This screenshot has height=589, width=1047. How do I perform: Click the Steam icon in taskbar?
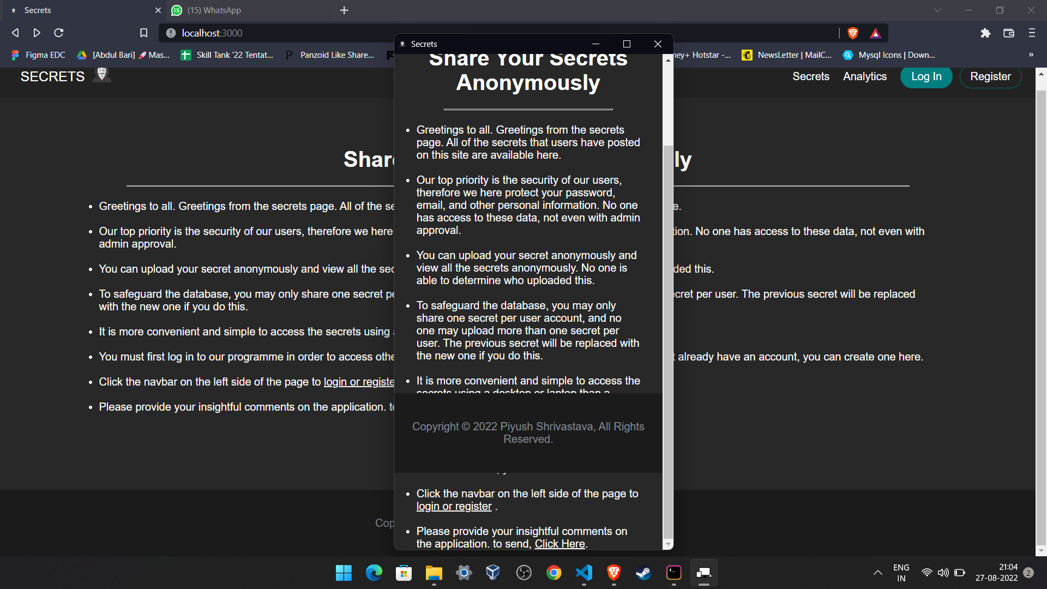coord(643,573)
